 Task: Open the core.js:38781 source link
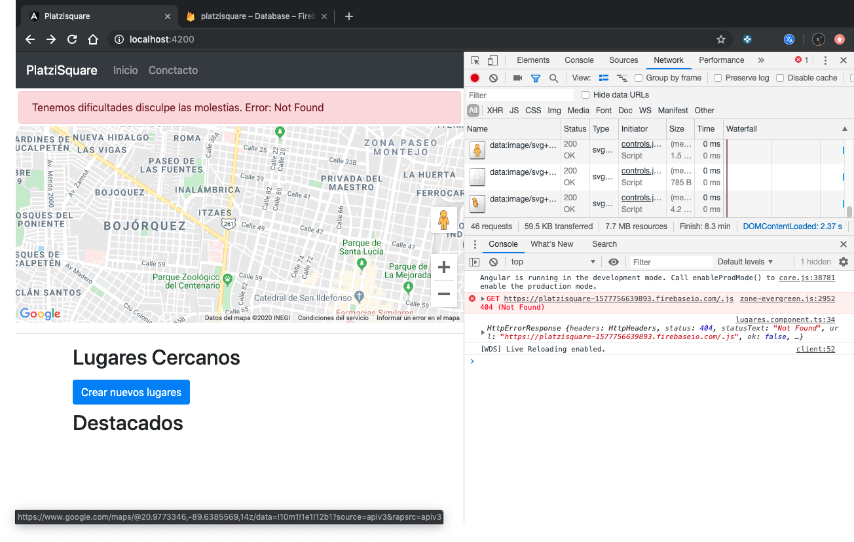coord(807,278)
